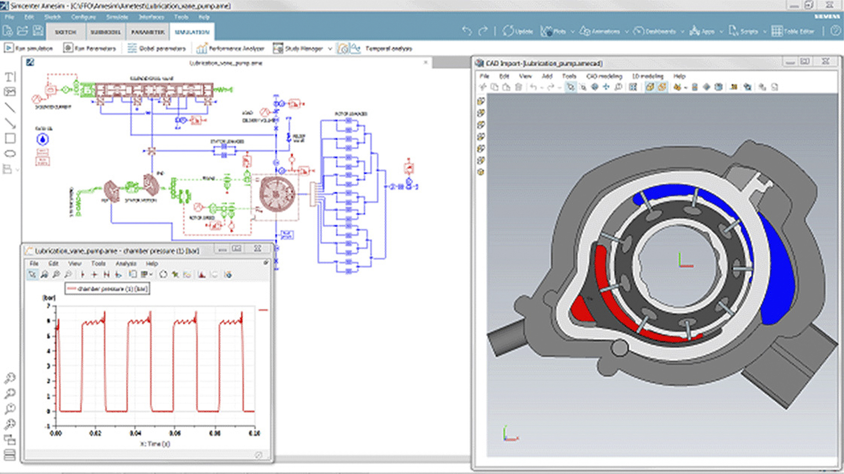Open the Performance Analyzer

(202, 48)
